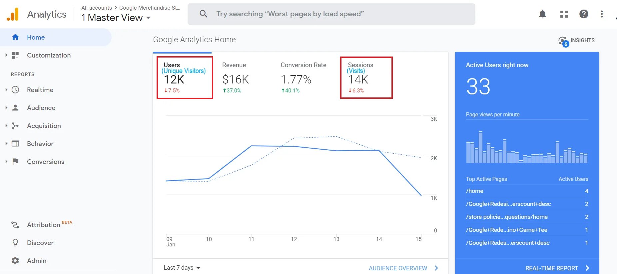This screenshot has width=617, height=274.
Task: Open the Realtime menu item
Action: point(40,90)
